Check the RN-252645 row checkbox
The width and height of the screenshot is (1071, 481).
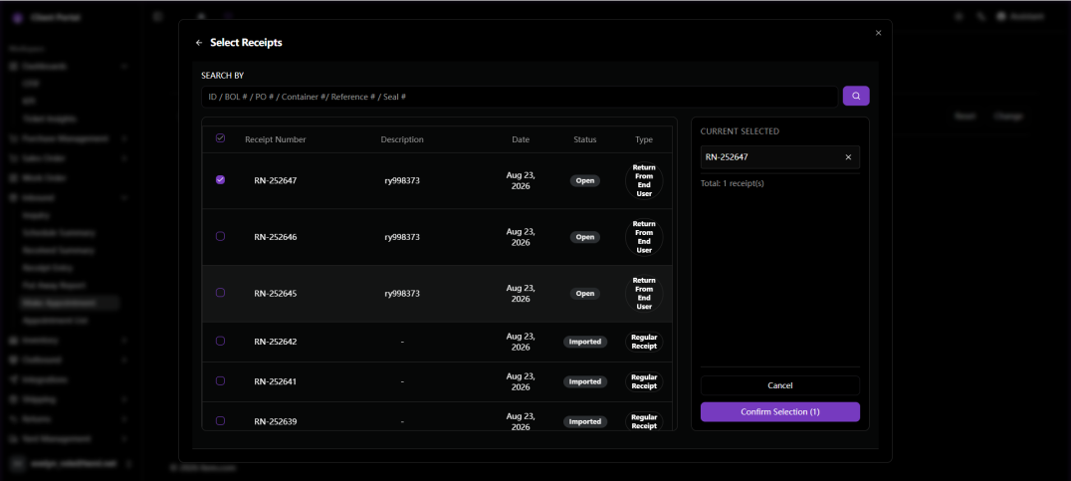[220, 293]
